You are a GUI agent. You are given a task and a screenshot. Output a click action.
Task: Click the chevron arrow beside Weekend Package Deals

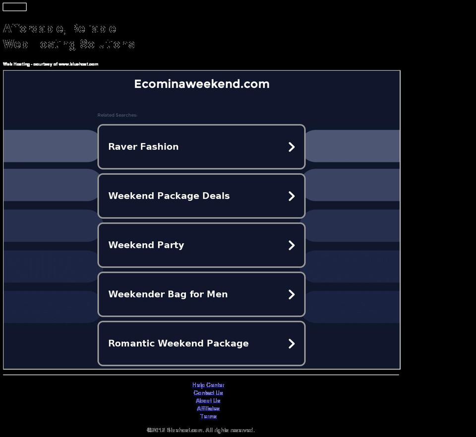[292, 196]
